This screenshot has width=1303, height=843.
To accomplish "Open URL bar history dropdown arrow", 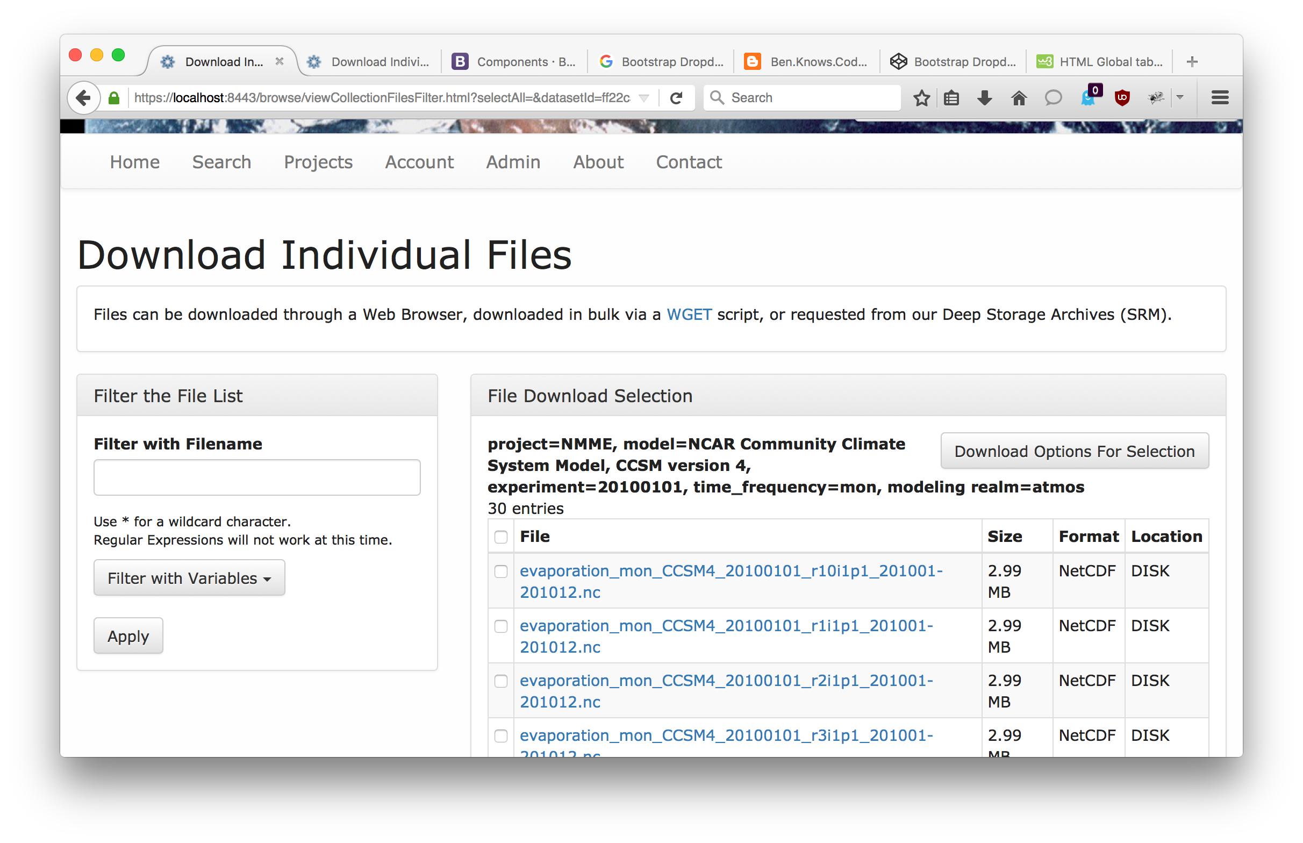I will (x=644, y=98).
